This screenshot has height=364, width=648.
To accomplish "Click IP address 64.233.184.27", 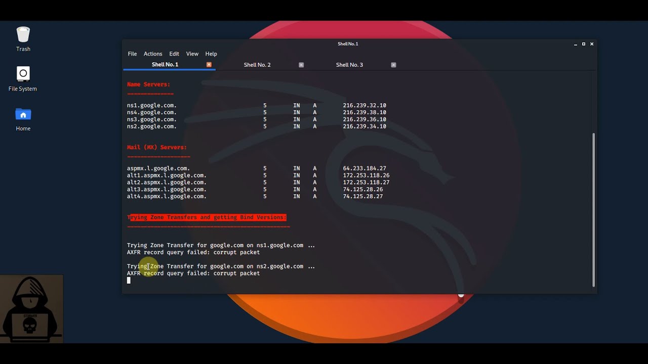I will [364, 168].
